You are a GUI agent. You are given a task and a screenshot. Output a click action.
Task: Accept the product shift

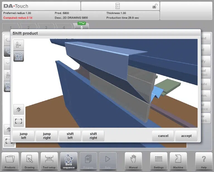coord(186,136)
